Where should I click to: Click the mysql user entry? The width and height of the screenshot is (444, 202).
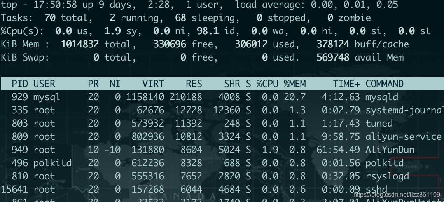[x=47, y=97]
